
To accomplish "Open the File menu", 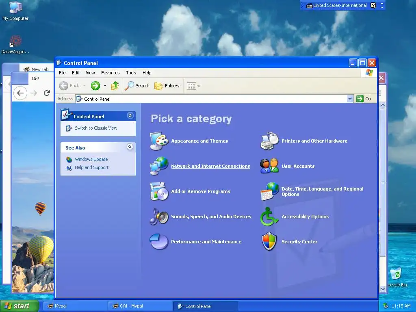I will pyautogui.click(x=62, y=73).
